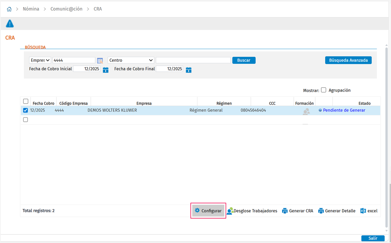
Task: Open the Empresa search type dropdown
Action: coord(40,60)
